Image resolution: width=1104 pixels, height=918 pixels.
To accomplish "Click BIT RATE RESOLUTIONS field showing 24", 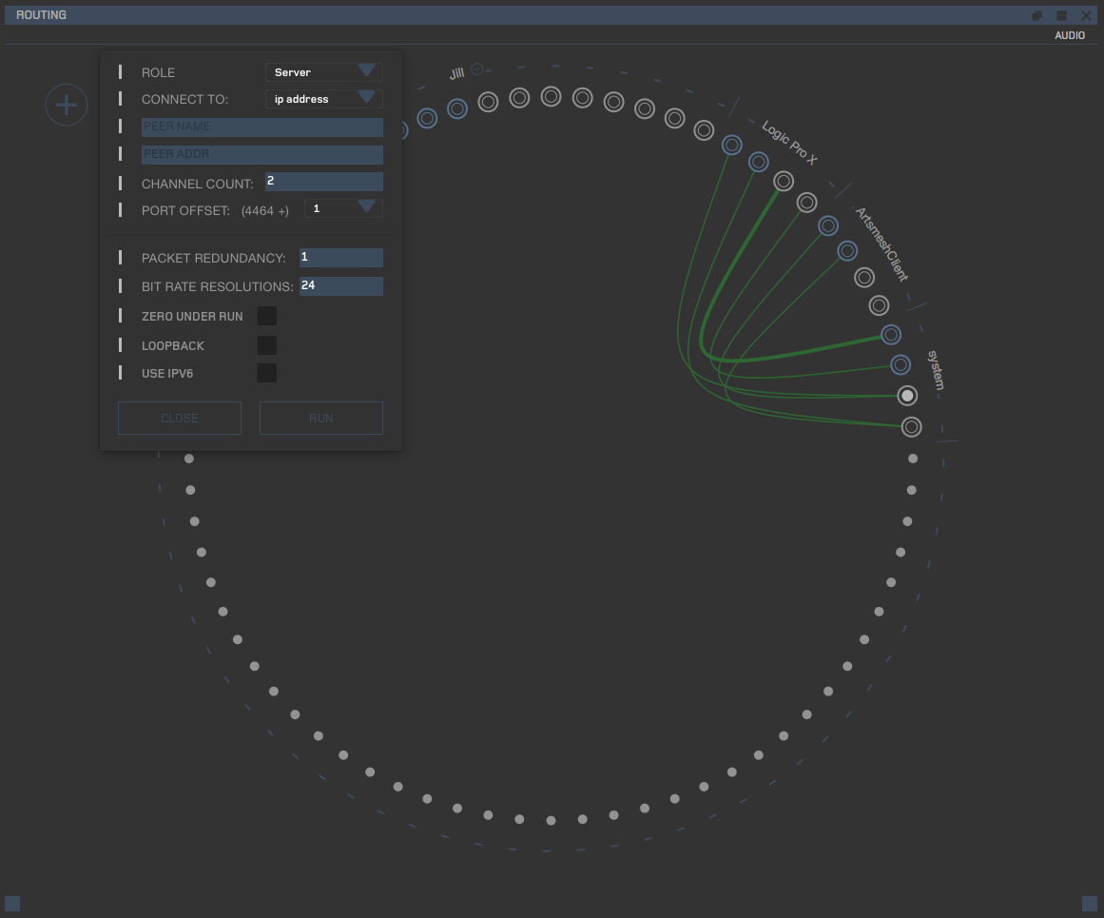I will pos(340,286).
